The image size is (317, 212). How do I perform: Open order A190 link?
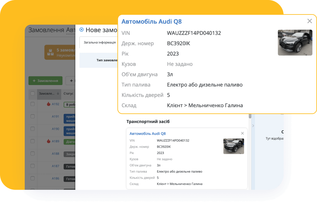pyautogui.click(x=55, y=129)
